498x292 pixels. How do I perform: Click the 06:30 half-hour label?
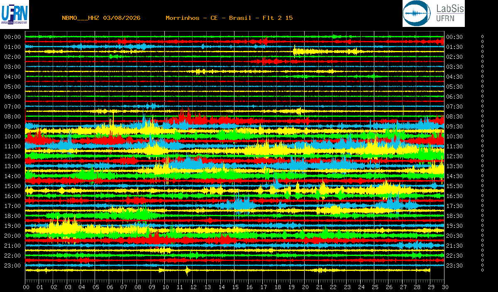click(x=454, y=97)
